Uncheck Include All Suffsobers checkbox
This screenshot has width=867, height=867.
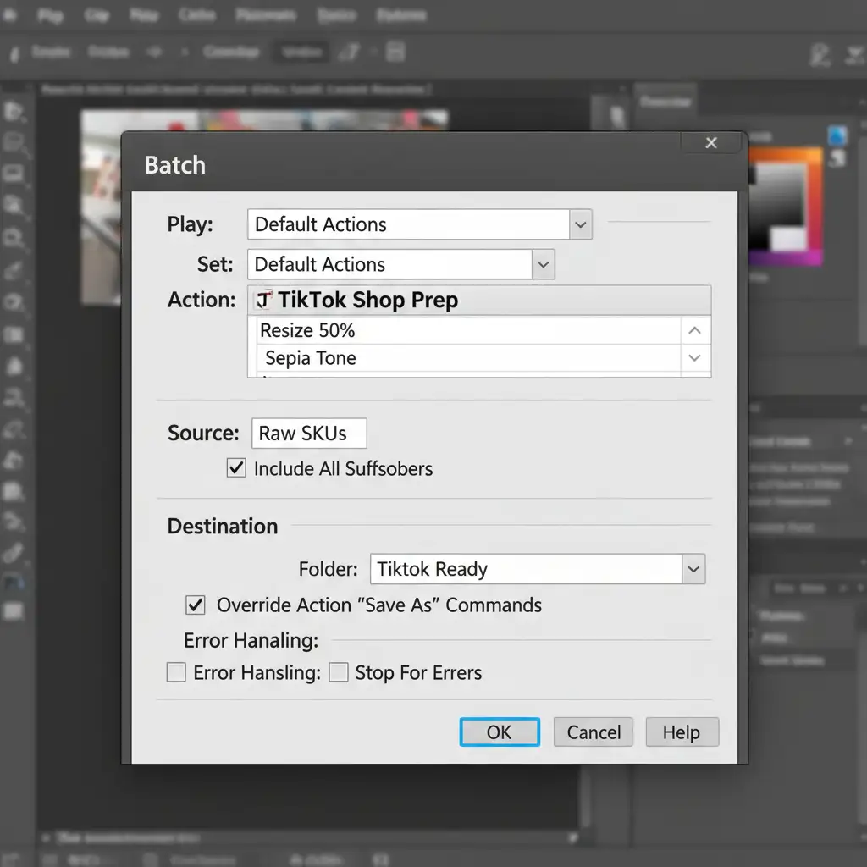pos(236,468)
